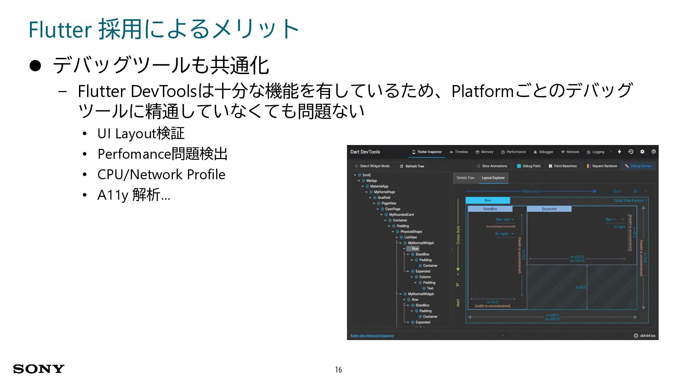Image resolution: width=677 pixels, height=381 pixels.
Task: Open the Logging tab
Action: point(595,152)
